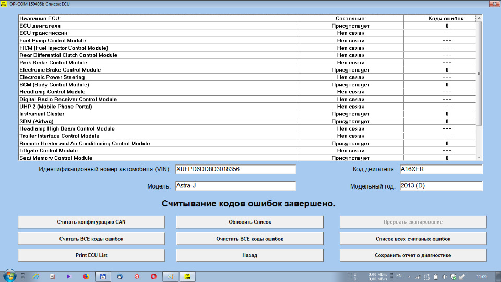
Task: Select the 'Instrument Cluster' row
Action: coord(247,114)
